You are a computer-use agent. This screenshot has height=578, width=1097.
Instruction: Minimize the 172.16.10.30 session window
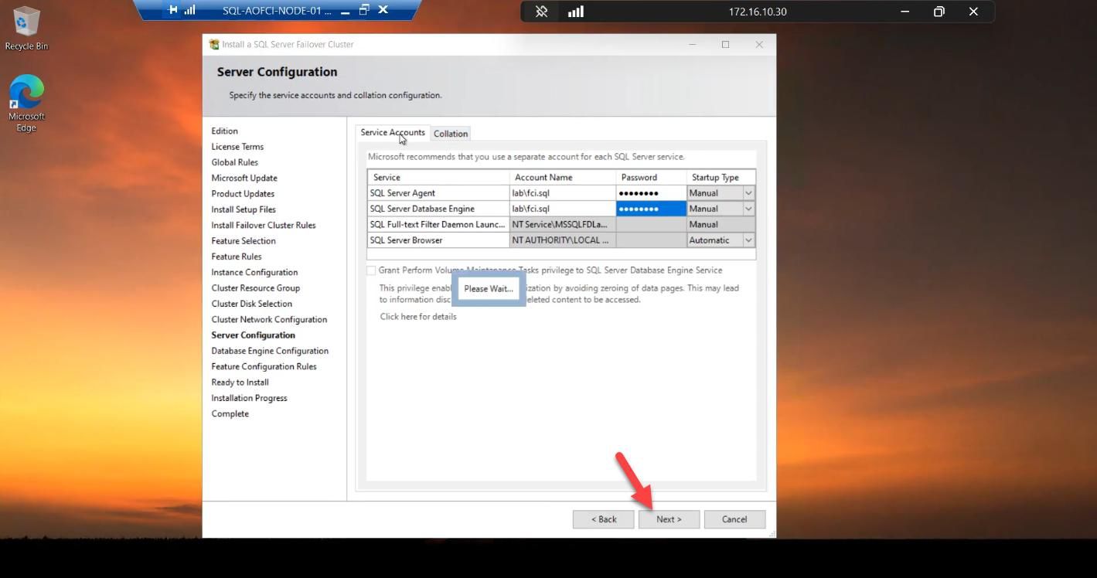(905, 12)
